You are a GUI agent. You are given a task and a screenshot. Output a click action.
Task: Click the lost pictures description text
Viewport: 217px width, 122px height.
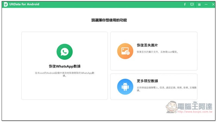tap(157, 51)
